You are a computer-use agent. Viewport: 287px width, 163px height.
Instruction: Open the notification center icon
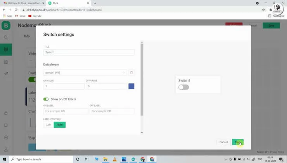coord(281,159)
